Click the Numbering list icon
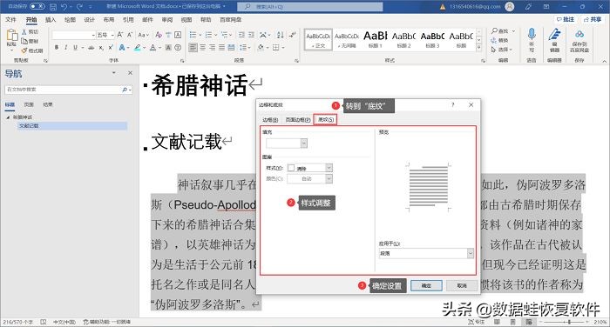The height and width of the screenshot is (327, 610). click(x=208, y=35)
